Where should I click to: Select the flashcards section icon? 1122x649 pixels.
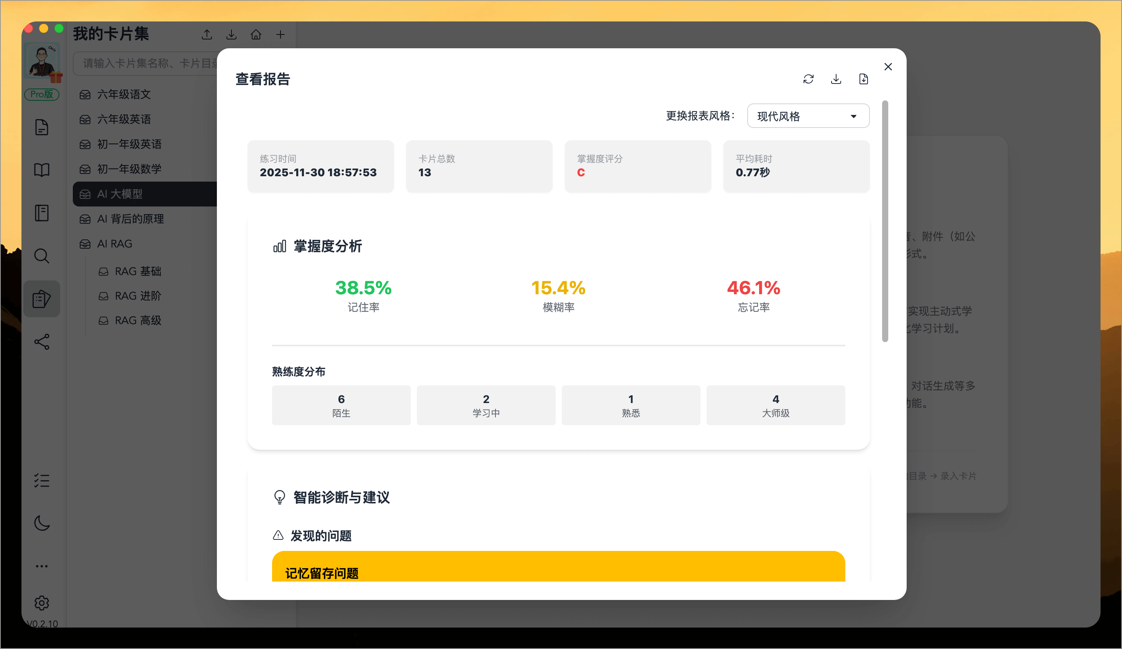[x=41, y=299]
